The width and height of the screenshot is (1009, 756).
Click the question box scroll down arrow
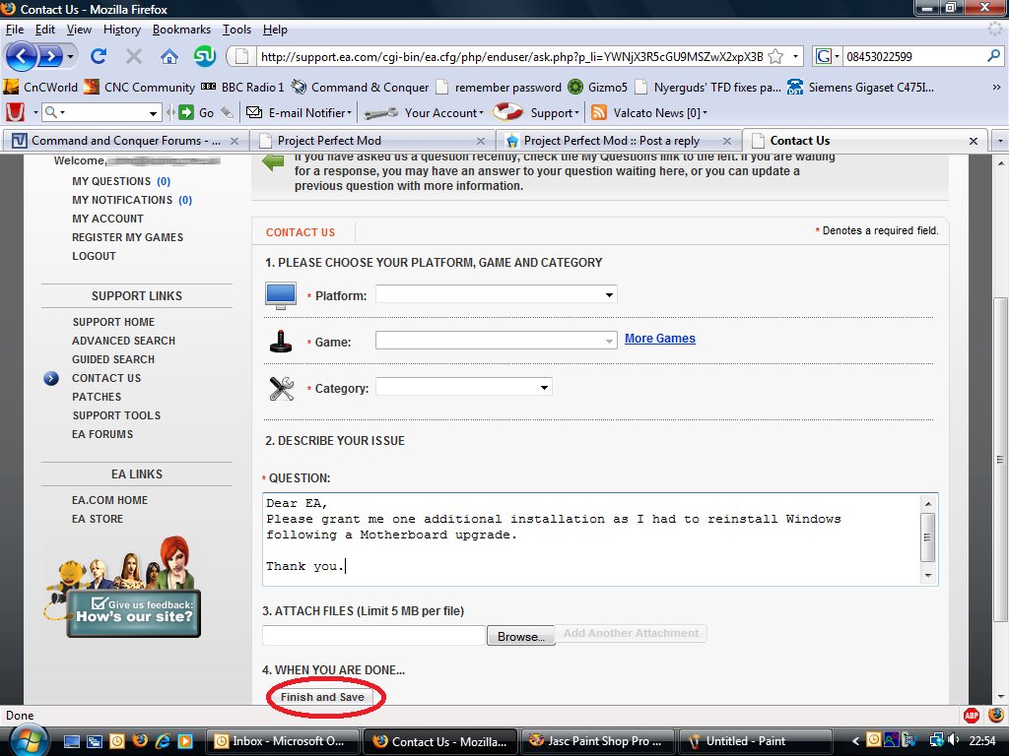click(x=928, y=575)
